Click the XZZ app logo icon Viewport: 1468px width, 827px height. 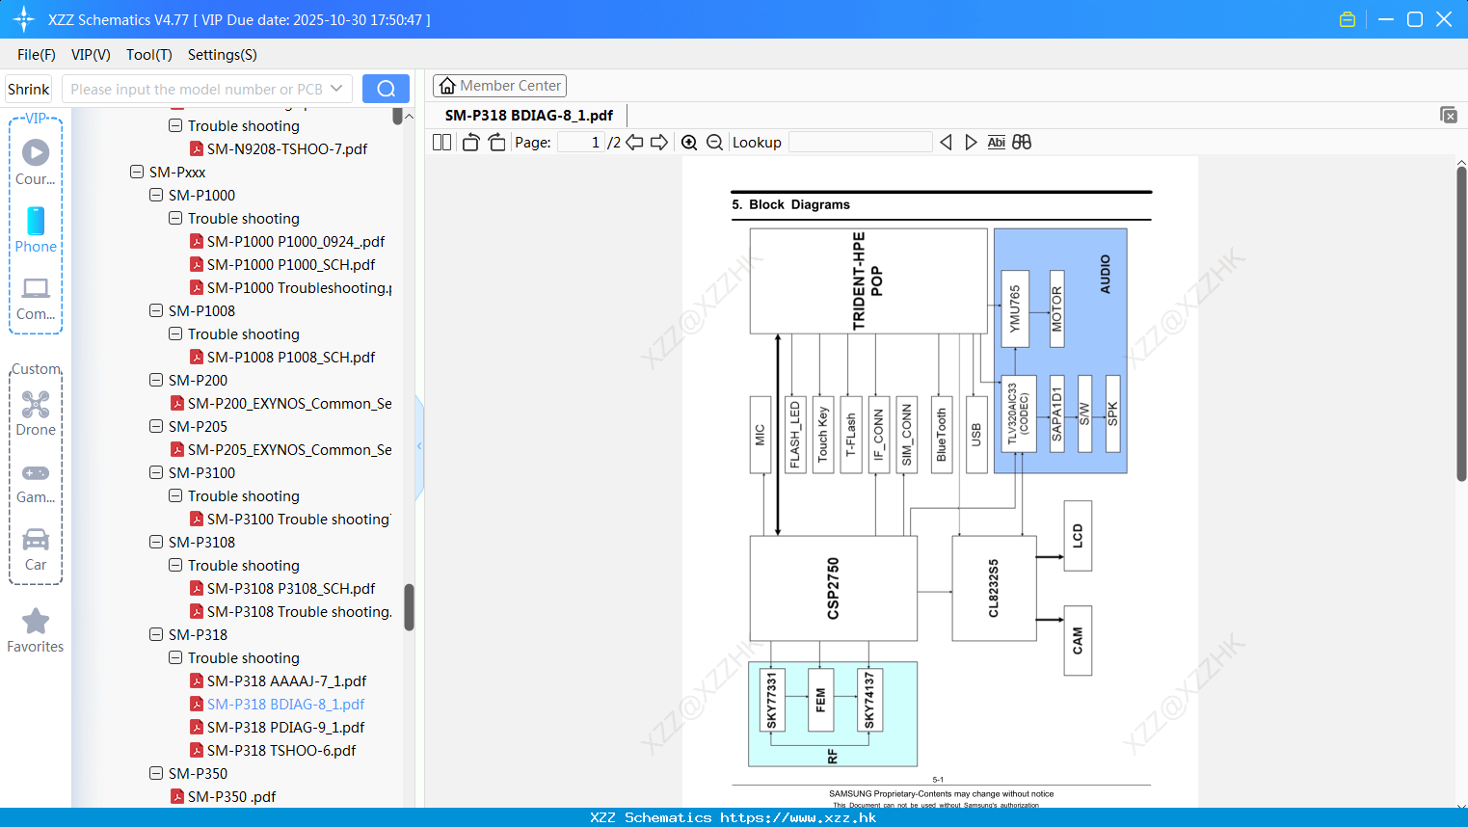[24, 19]
